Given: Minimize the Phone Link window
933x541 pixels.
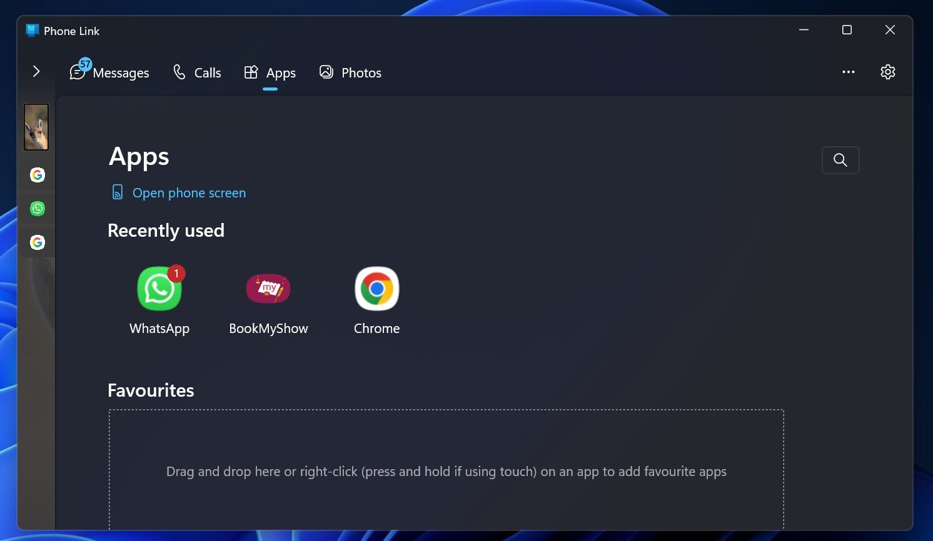Looking at the screenshot, I should [804, 30].
